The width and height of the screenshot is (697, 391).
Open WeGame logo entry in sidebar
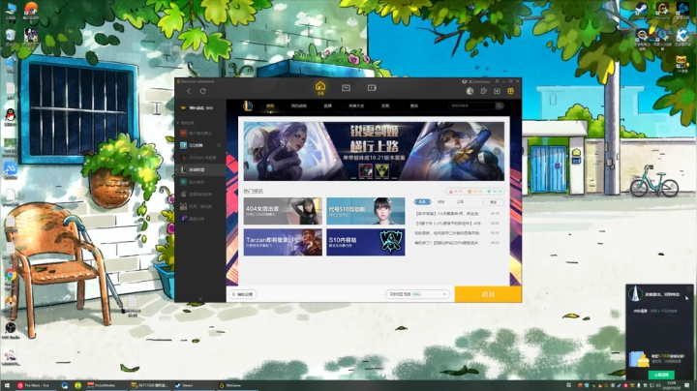point(197,108)
